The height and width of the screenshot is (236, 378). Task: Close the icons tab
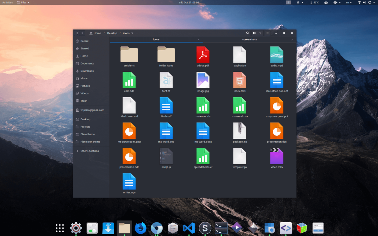click(x=198, y=40)
